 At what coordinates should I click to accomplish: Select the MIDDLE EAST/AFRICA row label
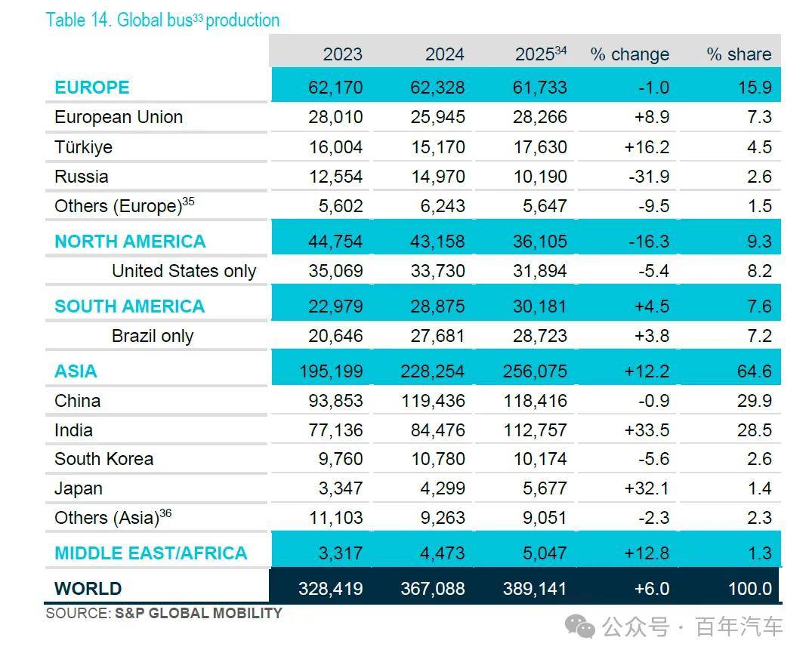tap(150, 553)
